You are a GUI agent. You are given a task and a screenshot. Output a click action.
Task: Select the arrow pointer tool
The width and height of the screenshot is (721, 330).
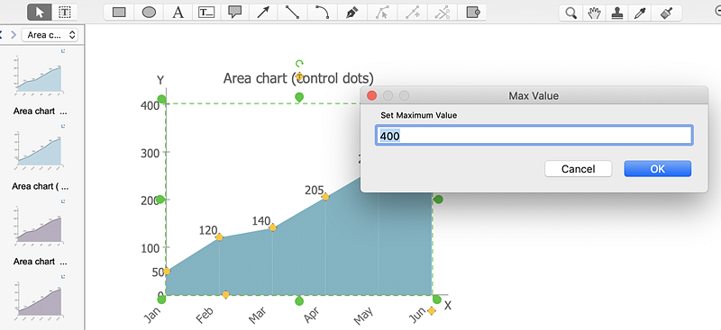click(x=40, y=13)
